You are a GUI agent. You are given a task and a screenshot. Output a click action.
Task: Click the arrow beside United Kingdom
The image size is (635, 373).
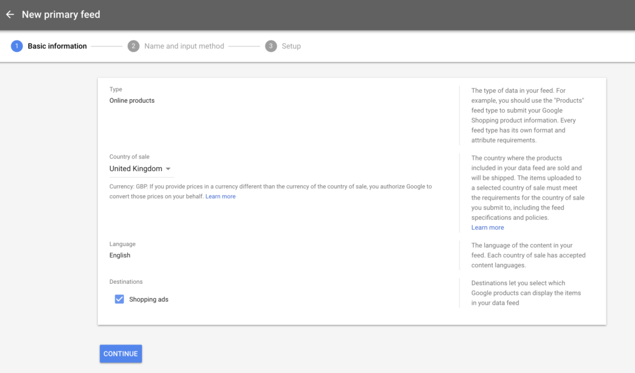click(x=168, y=169)
